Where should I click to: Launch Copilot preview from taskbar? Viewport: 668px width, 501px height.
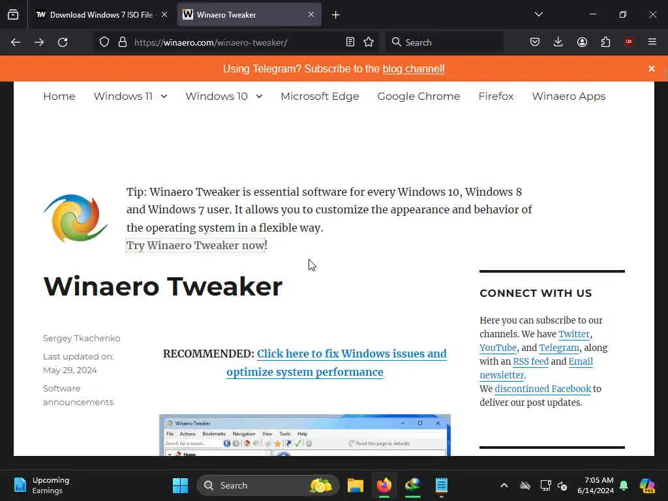648,485
